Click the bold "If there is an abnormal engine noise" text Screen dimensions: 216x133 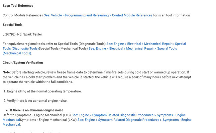(37, 110)
